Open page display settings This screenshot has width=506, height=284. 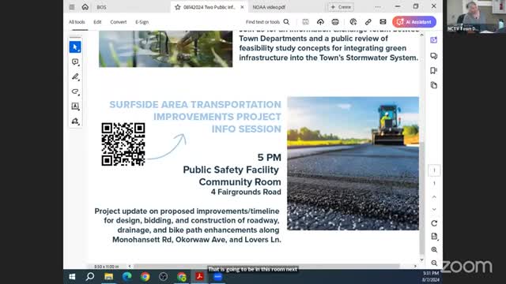[434, 237]
